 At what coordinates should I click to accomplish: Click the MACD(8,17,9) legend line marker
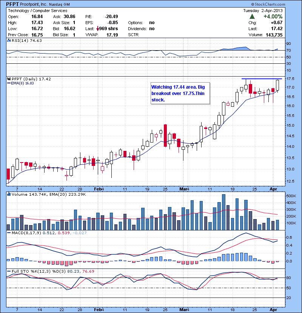pos(9,233)
